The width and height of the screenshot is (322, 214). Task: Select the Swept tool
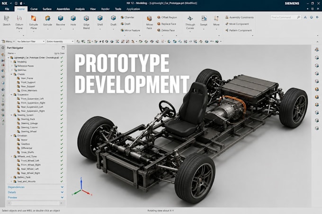(204, 21)
